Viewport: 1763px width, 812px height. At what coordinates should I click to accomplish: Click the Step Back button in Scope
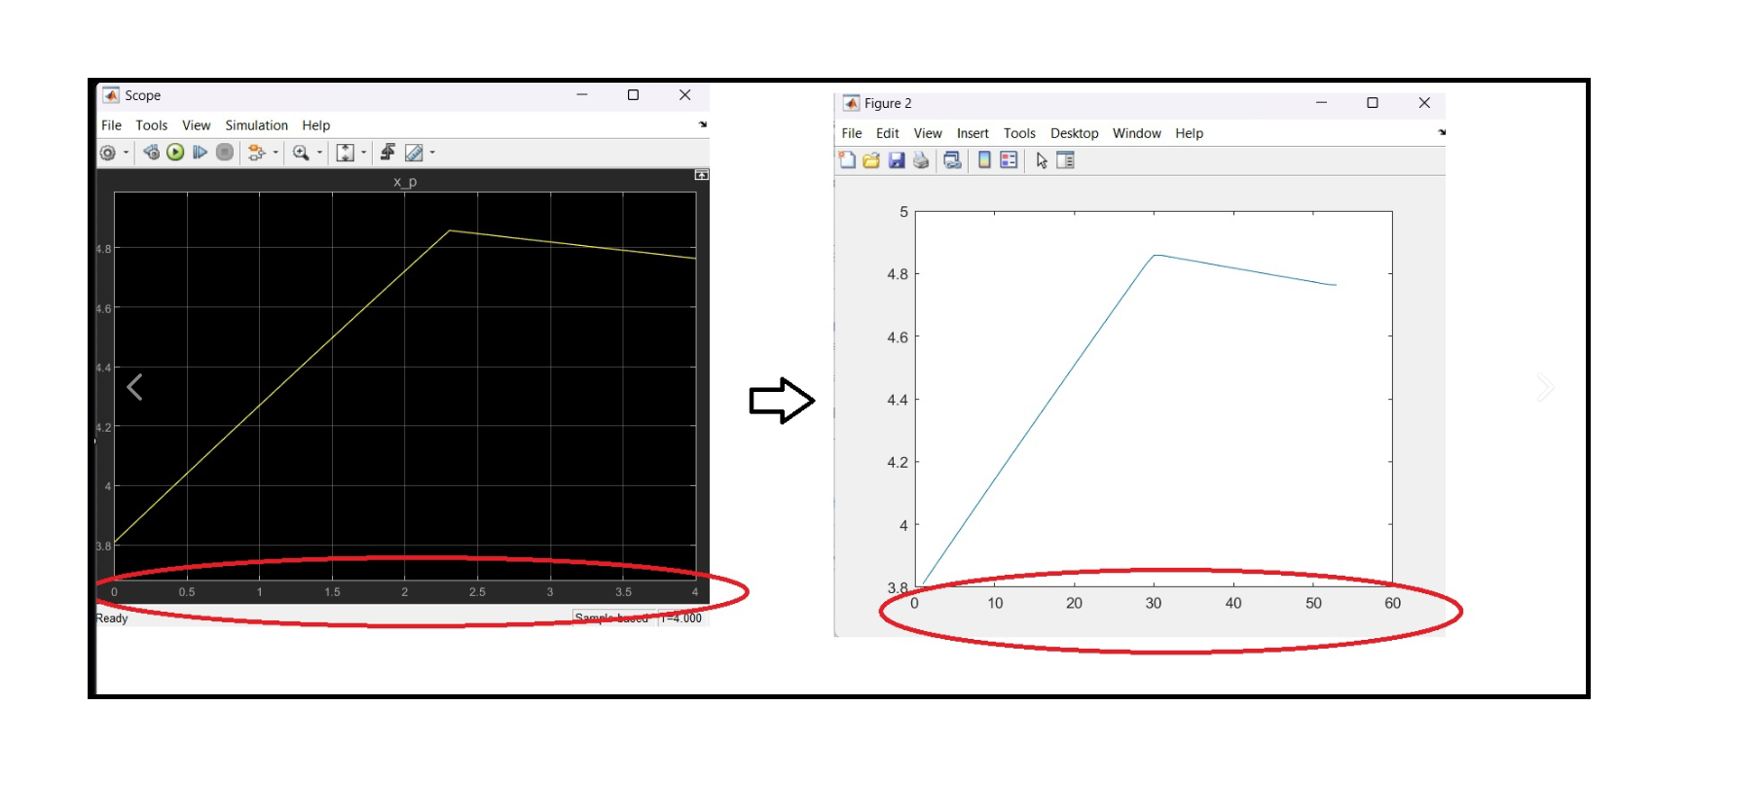tap(151, 153)
